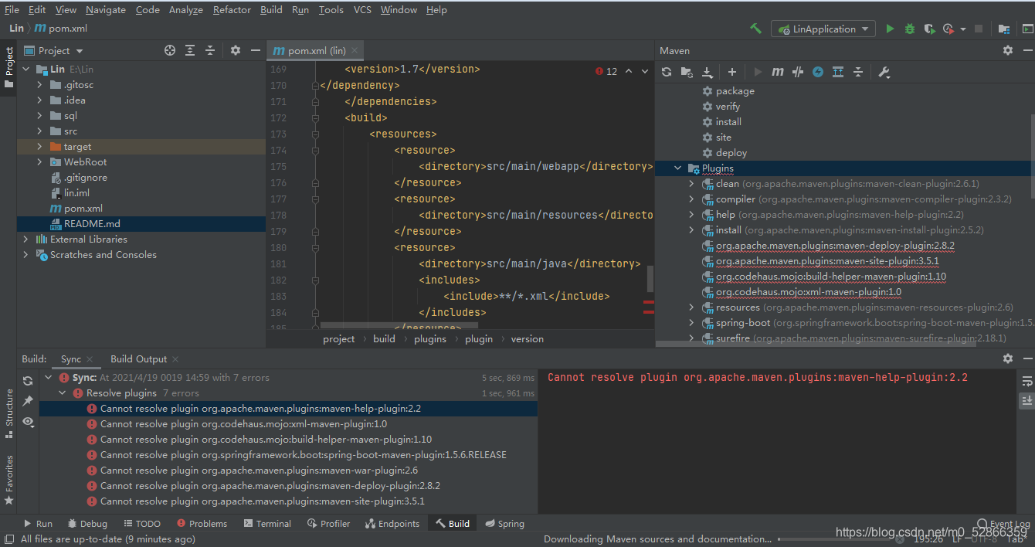
Task: Execute a Maven goal with the m icon
Action: [x=777, y=71]
